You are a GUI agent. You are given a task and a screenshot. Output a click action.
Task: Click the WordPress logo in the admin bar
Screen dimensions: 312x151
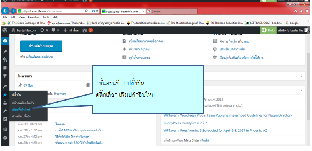(x=5, y=30)
